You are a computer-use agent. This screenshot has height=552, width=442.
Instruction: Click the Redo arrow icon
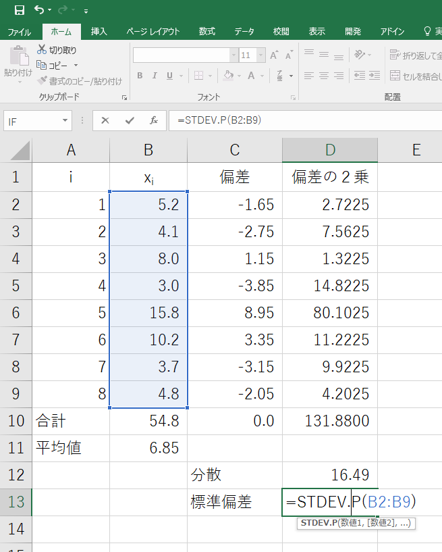click(x=63, y=10)
